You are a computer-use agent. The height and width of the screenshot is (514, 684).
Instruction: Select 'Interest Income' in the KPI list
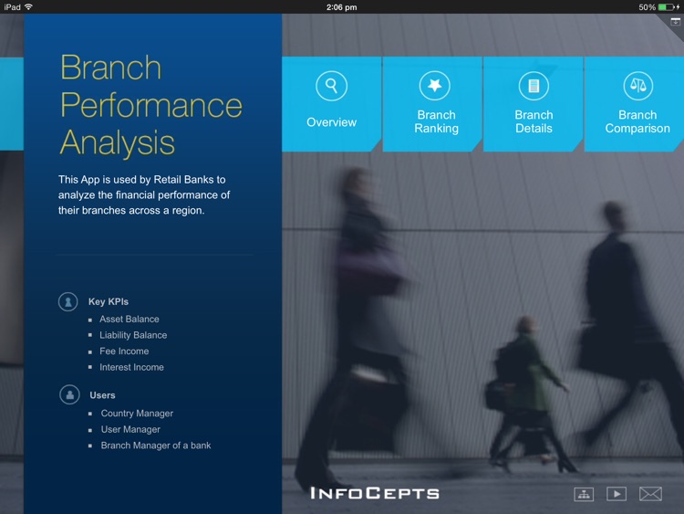(x=131, y=367)
